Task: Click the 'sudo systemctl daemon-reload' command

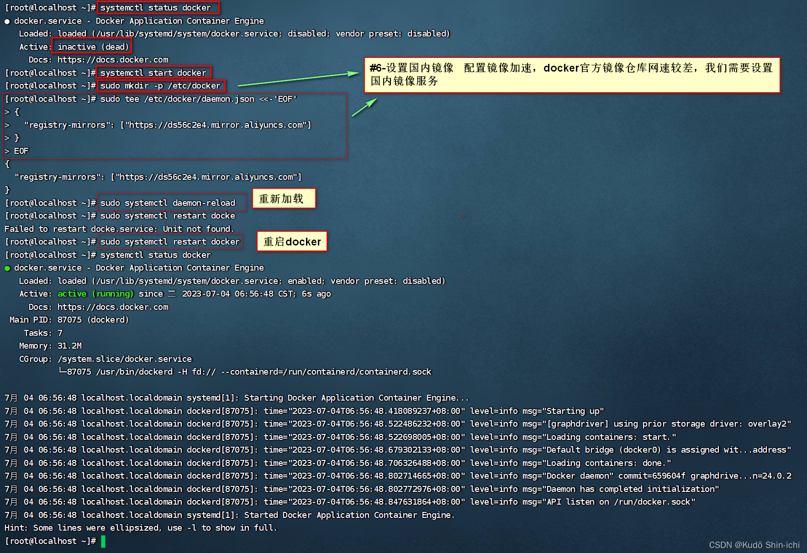Action: 168,203
